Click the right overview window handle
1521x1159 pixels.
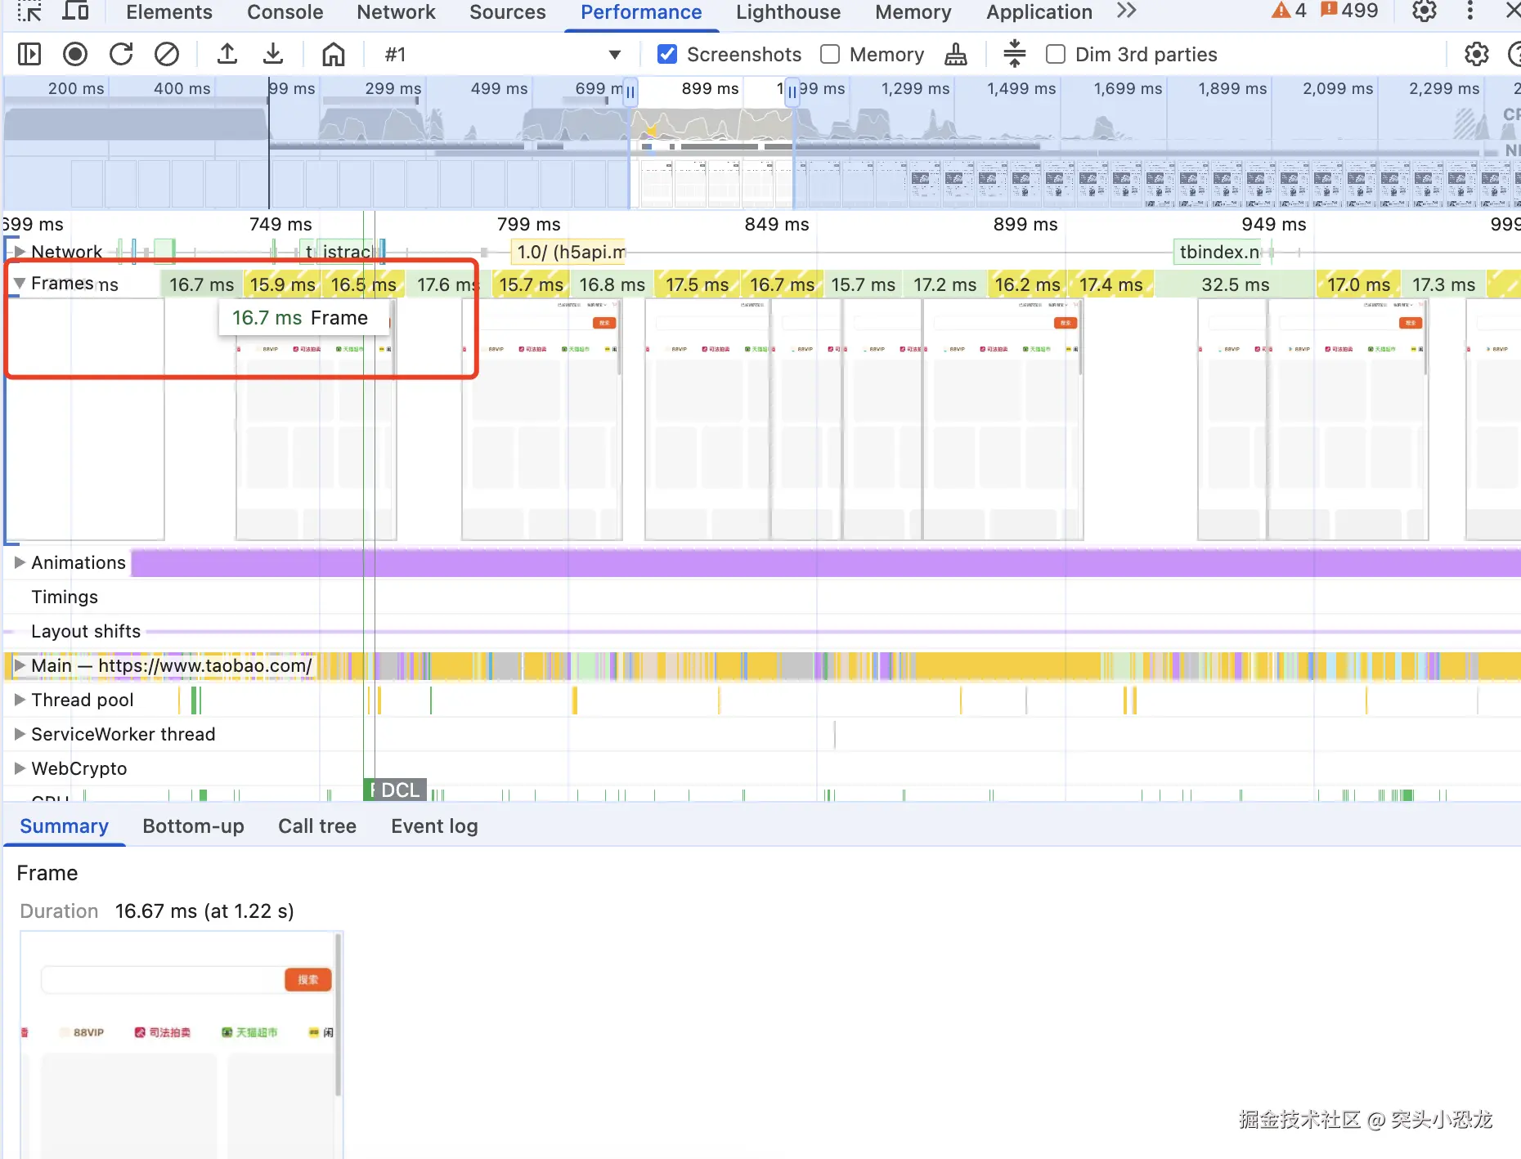(792, 92)
